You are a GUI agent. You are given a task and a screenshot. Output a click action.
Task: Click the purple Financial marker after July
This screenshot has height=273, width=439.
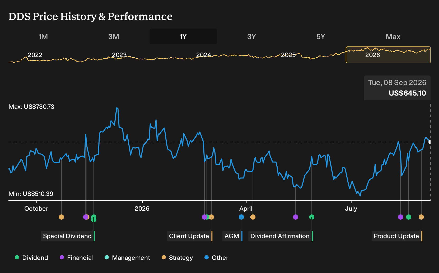[400, 217]
